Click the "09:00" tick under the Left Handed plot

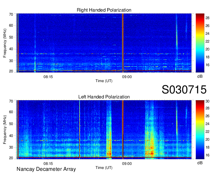tap(127, 164)
